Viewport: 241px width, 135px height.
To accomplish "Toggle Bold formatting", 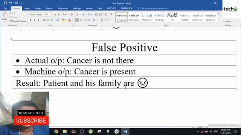I will pos(31,20).
